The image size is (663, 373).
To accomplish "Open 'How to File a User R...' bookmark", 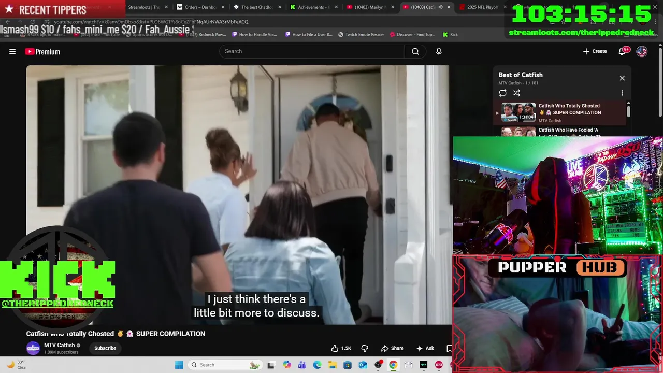I will [x=309, y=34].
